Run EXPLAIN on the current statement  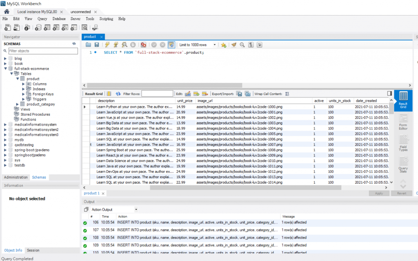(x=124, y=45)
